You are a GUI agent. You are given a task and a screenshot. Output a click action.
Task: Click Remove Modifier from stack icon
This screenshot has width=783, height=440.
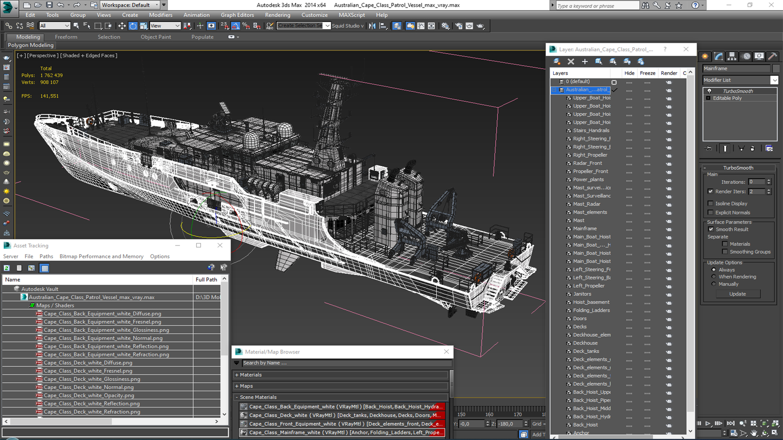coord(752,148)
